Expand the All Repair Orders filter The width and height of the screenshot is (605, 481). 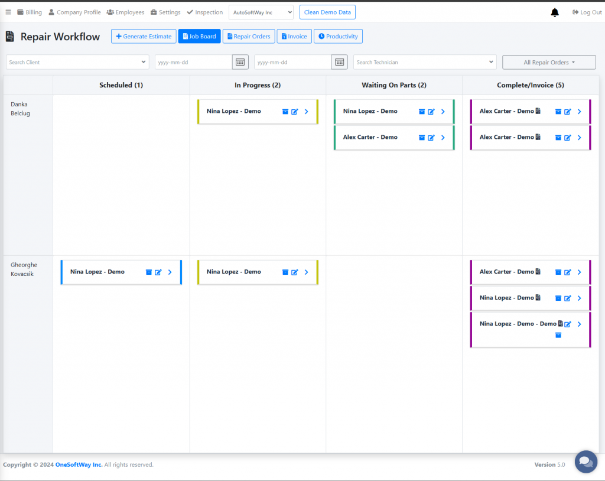click(x=549, y=62)
